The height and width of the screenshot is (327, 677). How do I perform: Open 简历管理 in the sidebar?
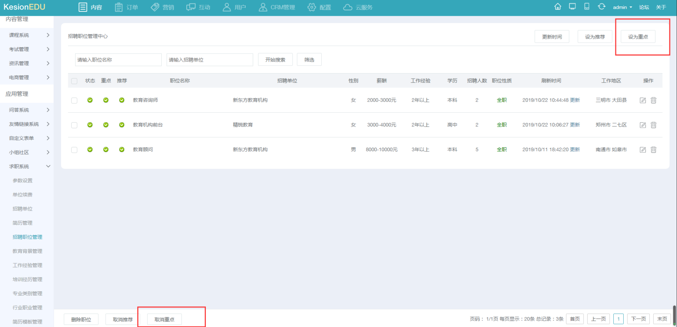pos(23,223)
